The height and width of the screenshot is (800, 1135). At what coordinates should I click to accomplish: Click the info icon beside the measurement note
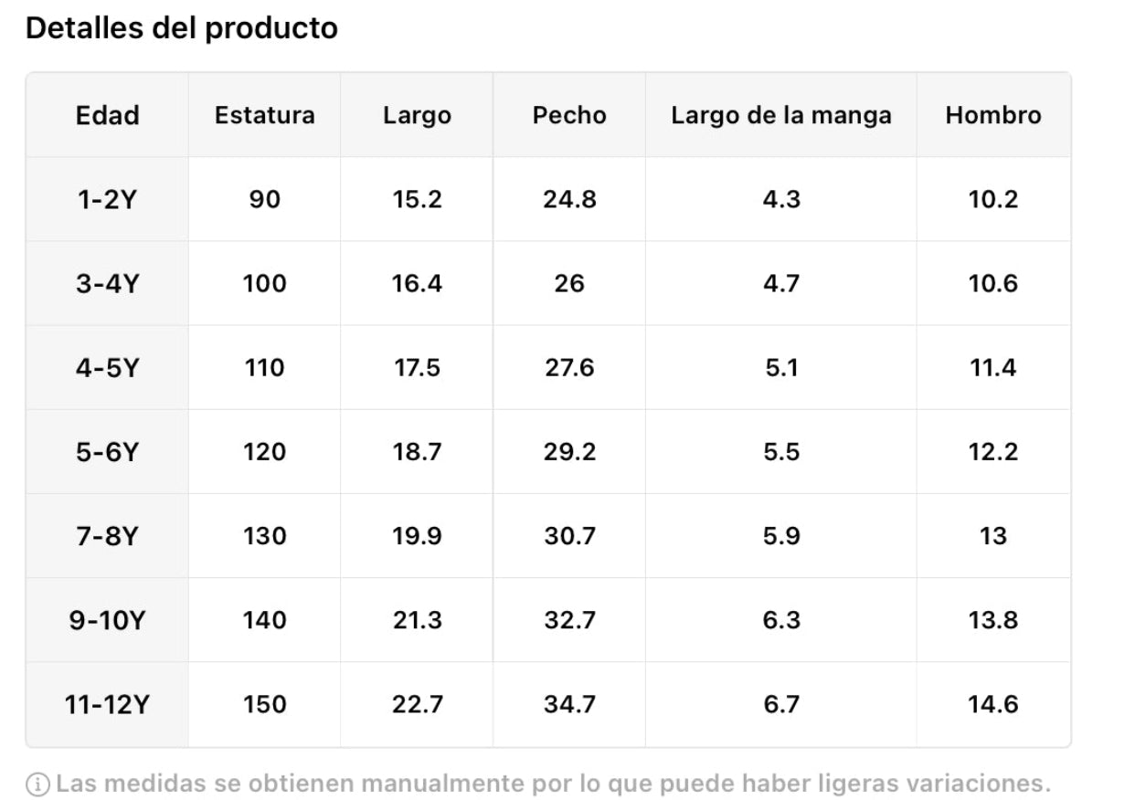[37, 784]
